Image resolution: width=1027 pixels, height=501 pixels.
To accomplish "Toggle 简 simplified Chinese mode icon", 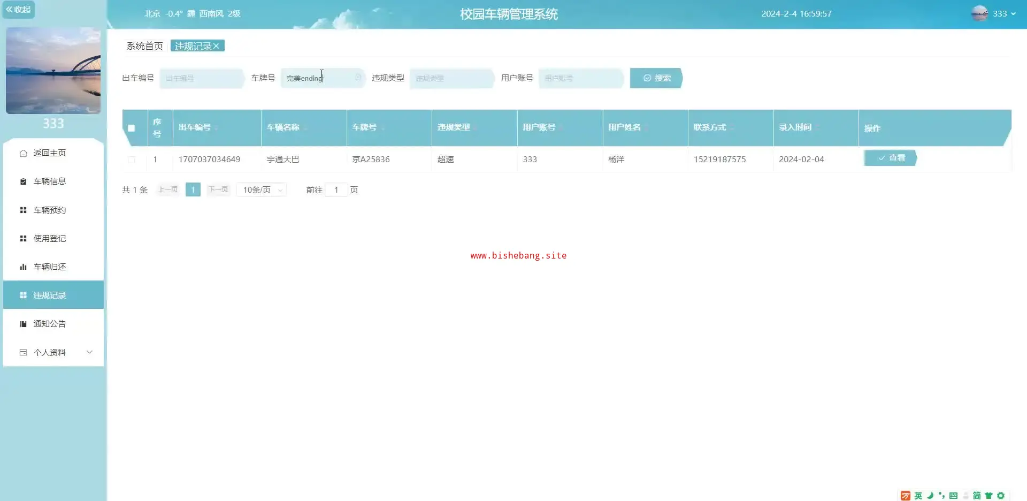I will coord(977,496).
